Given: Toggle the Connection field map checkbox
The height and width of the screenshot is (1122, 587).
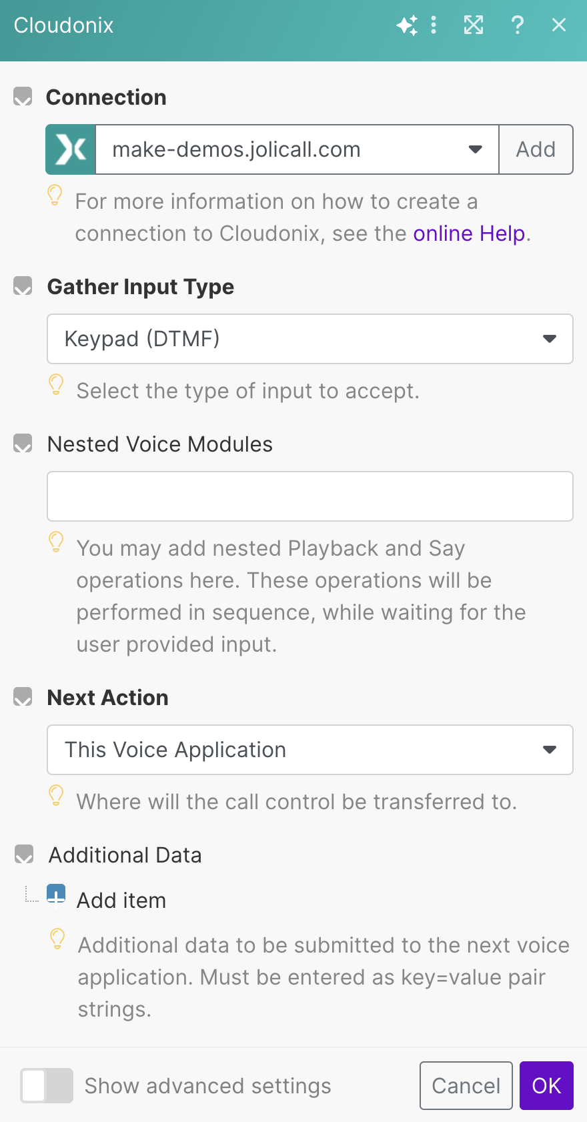Looking at the screenshot, I should (x=23, y=97).
